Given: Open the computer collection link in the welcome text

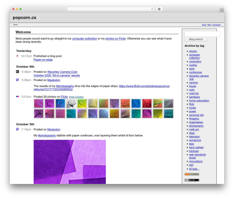Looking at the screenshot, I should 84,38.
